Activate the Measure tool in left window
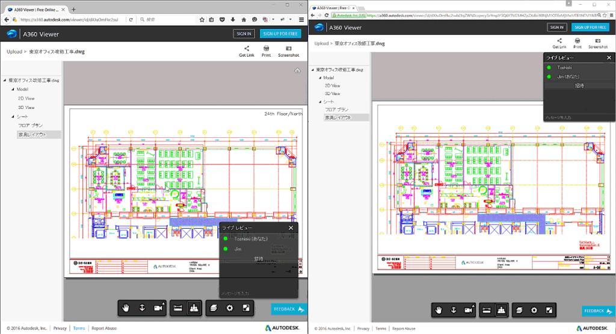This screenshot has height=334, width=616. 177,308
